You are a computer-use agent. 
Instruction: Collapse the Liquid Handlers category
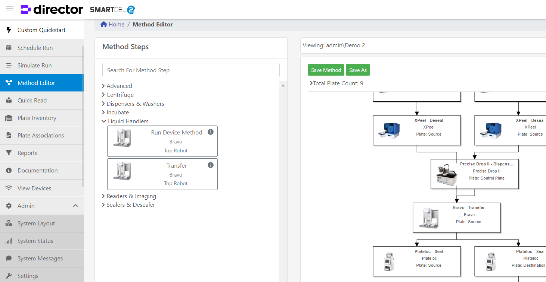coord(103,121)
